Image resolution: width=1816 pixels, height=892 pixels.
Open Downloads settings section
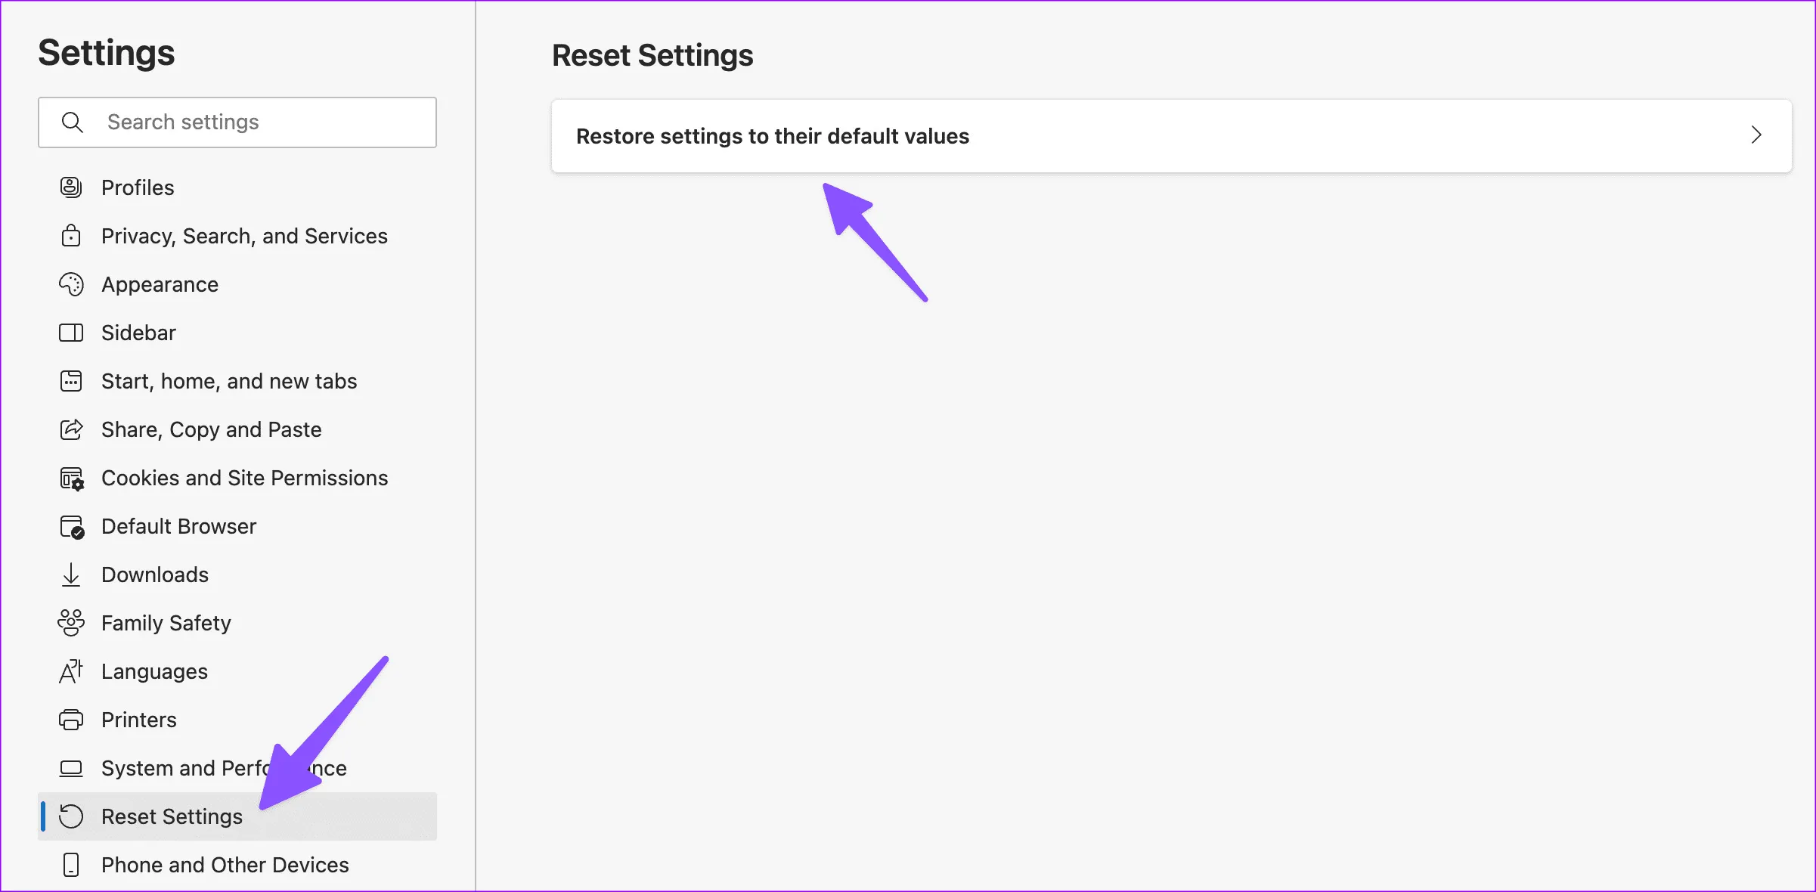[x=155, y=575]
